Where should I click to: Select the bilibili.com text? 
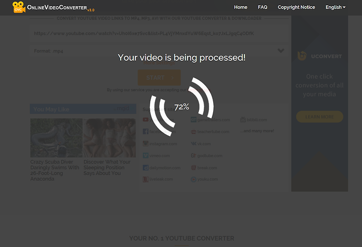(257, 119)
